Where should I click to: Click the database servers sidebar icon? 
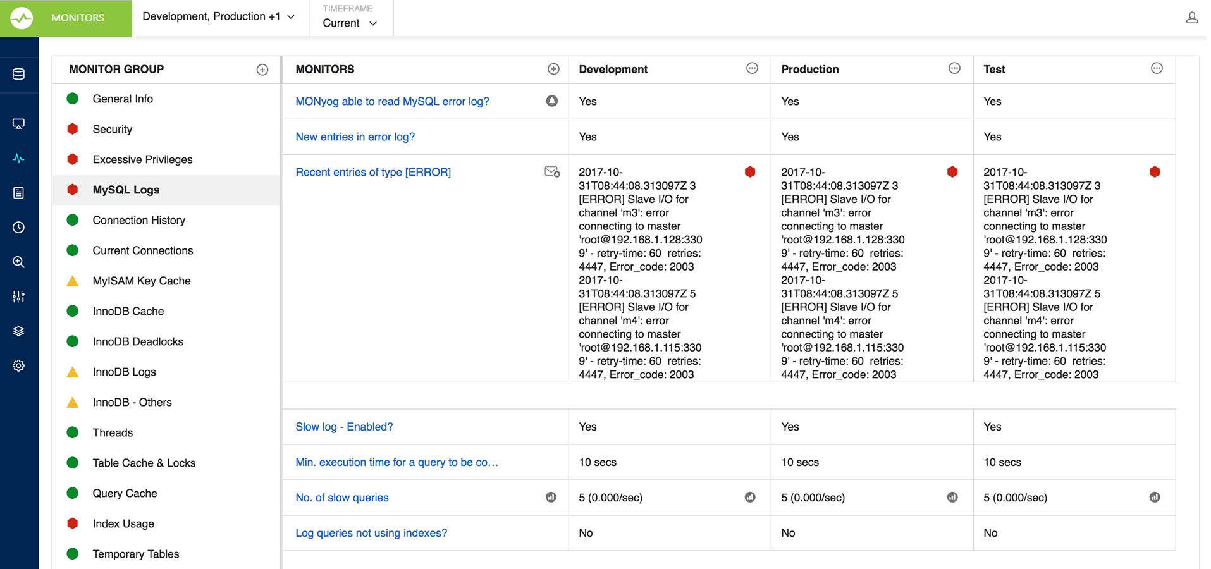19,74
